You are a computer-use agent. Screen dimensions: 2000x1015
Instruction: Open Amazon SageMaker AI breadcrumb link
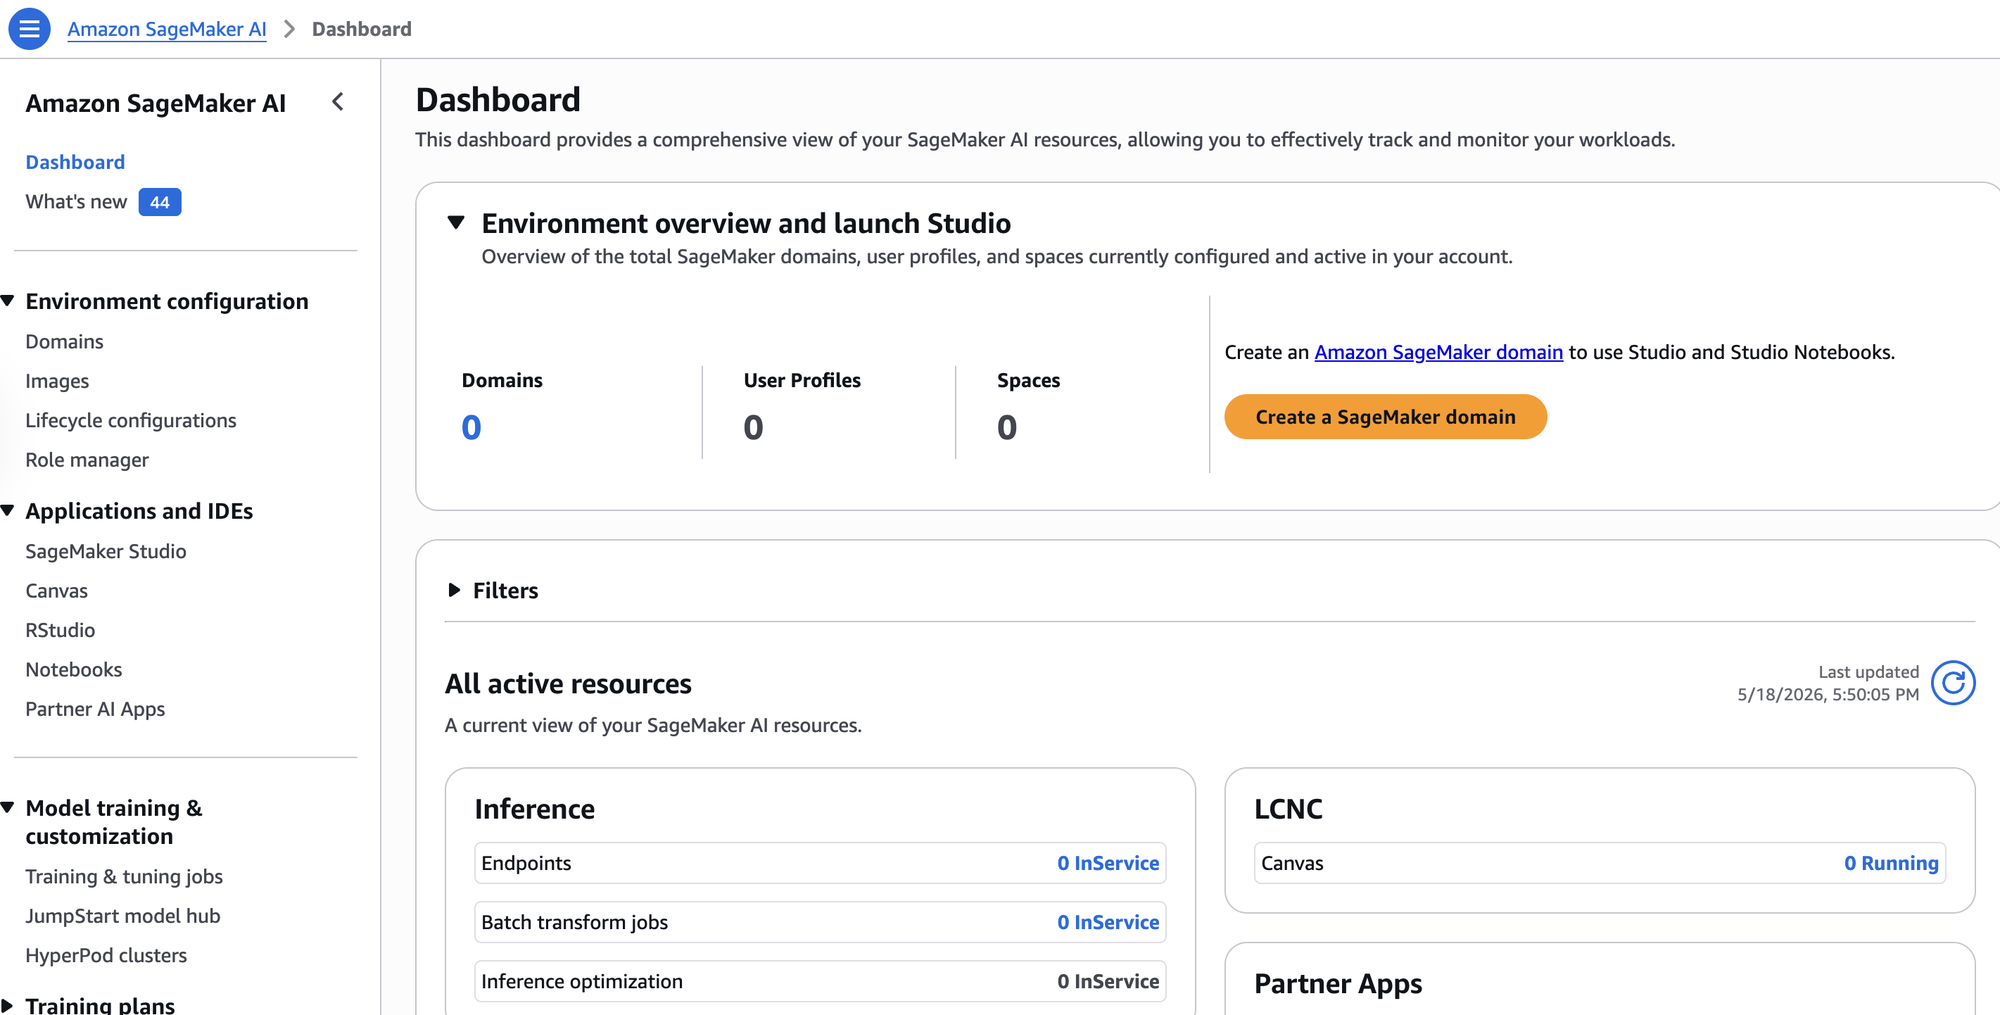point(167,29)
